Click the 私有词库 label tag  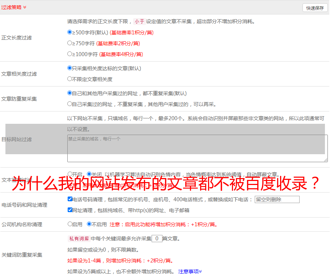(x=78, y=239)
